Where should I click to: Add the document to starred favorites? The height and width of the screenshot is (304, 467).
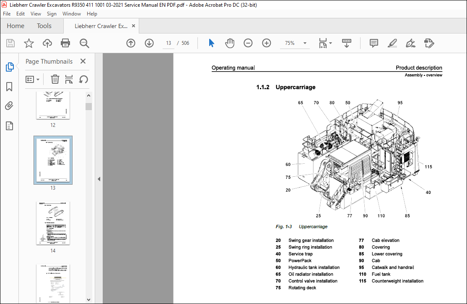pos(29,43)
